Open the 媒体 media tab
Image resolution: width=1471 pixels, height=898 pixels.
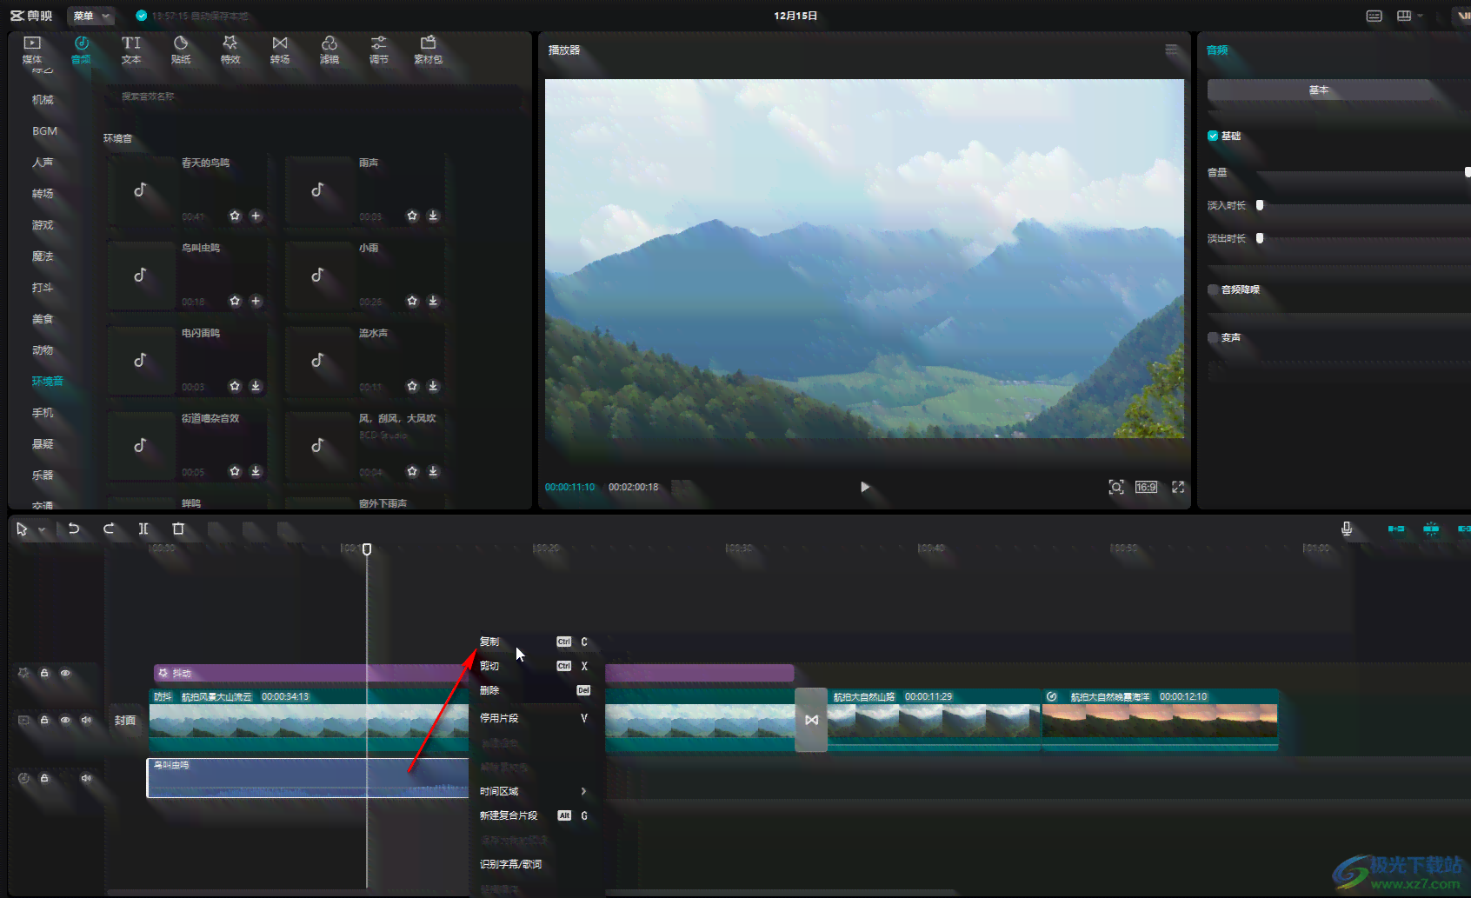[32, 50]
